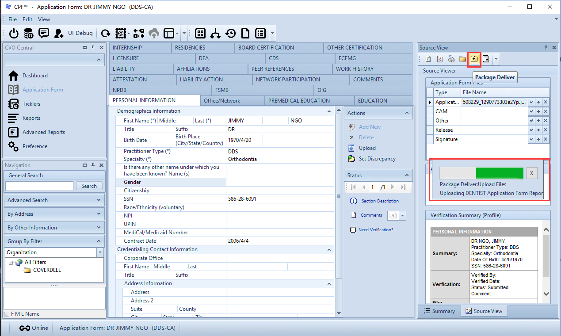
Task: Open the Edit menu
Action: 27,19
